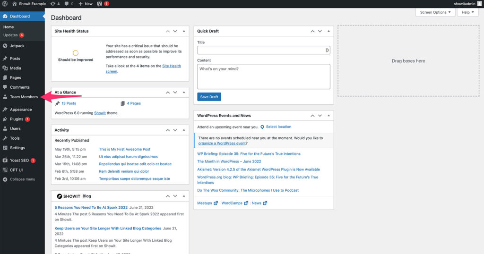Toggle the Site Health Status panel
The image size is (484, 254).
point(184,31)
